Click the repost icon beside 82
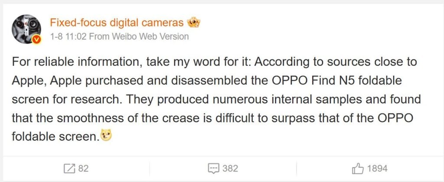This screenshot has height=182, width=444. pos(69,168)
